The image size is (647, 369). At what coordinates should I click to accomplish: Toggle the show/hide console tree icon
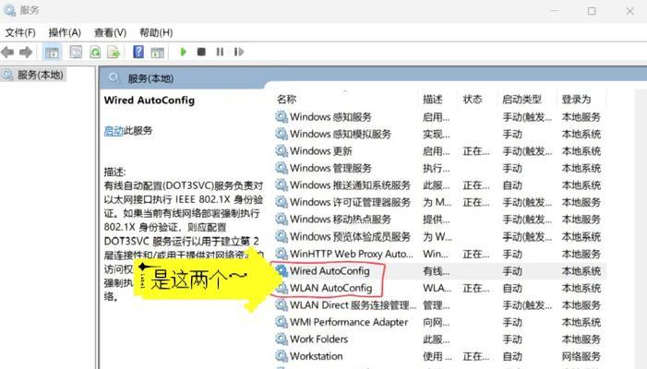52,52
